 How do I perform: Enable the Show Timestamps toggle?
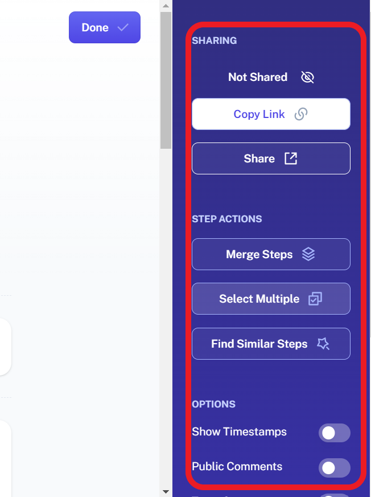pyautogui.click(x=334, y=433)
